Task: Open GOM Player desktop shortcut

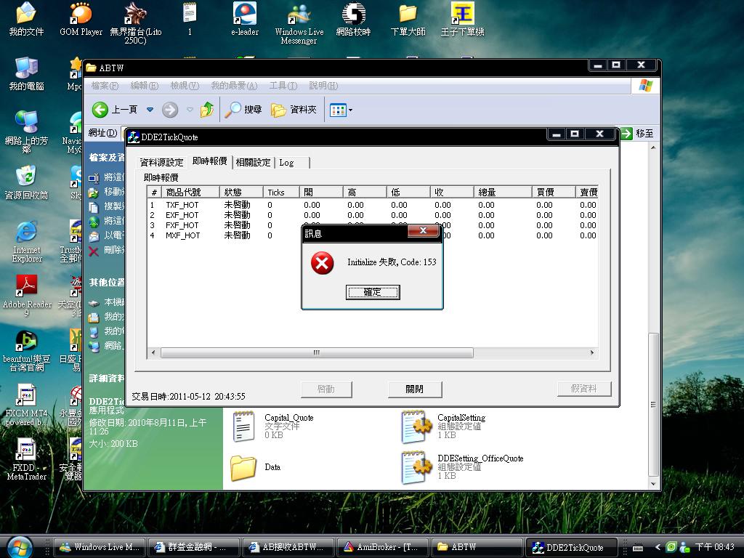Action: 81,19
